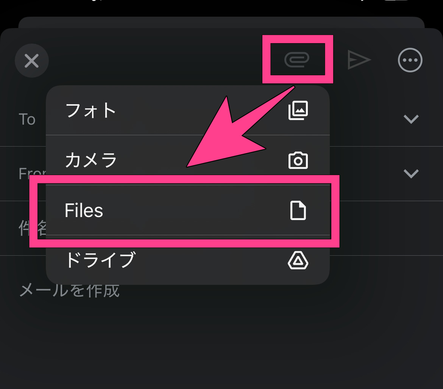
Task: Tap the To recipient label
Action: pos(27,120)
